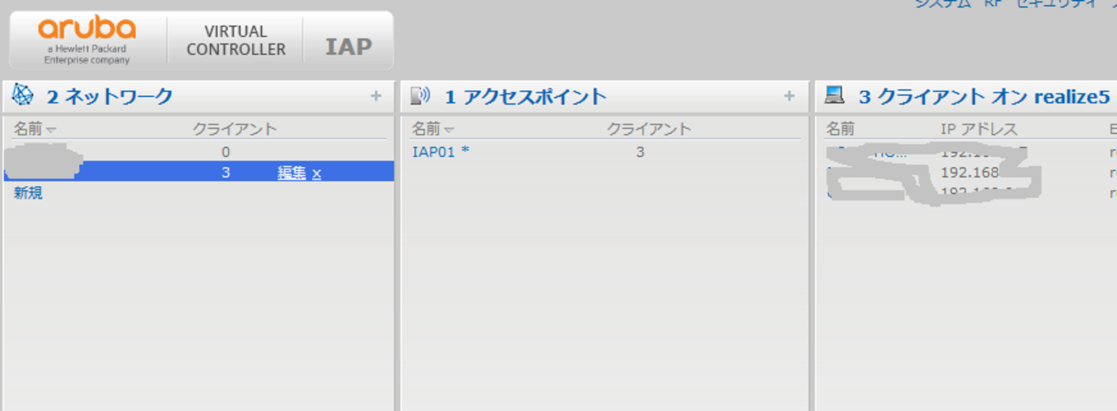Open the IAP01 access point entry
The width and height of the screenshot is (1117, 411).
[x=440, y=152]
